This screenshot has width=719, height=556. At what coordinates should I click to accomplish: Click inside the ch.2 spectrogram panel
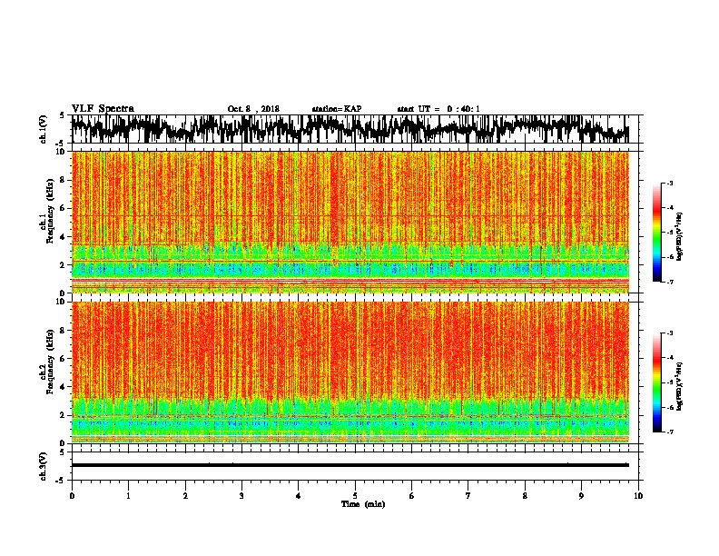point(350,372)
